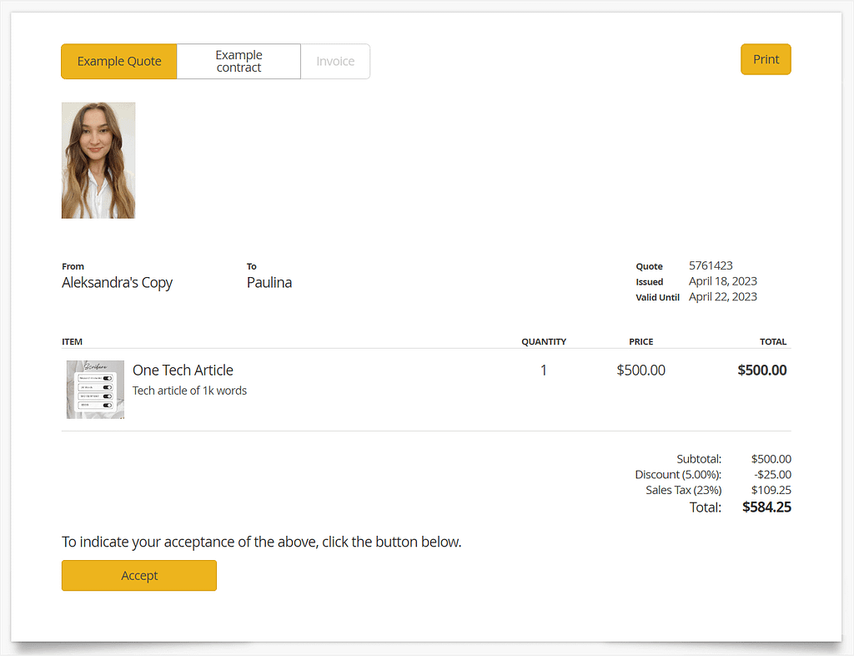Select the recipient name Paulina

(x=269, y=282)
